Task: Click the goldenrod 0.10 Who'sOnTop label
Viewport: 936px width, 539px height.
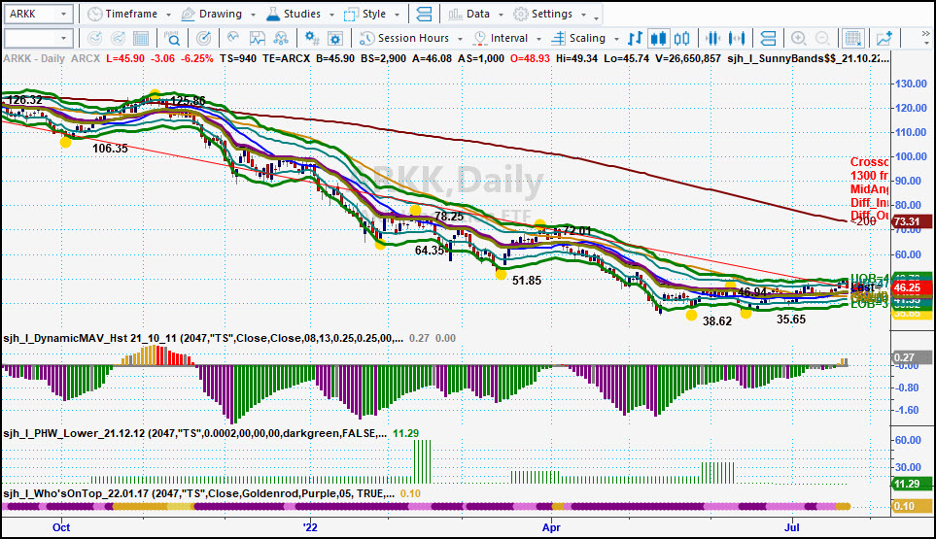Action: click(912, 506)
